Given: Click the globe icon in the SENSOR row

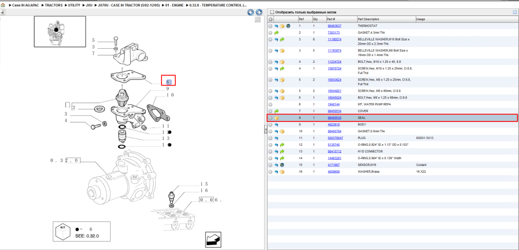Looking at the screenshot, I should pos(282,165).
